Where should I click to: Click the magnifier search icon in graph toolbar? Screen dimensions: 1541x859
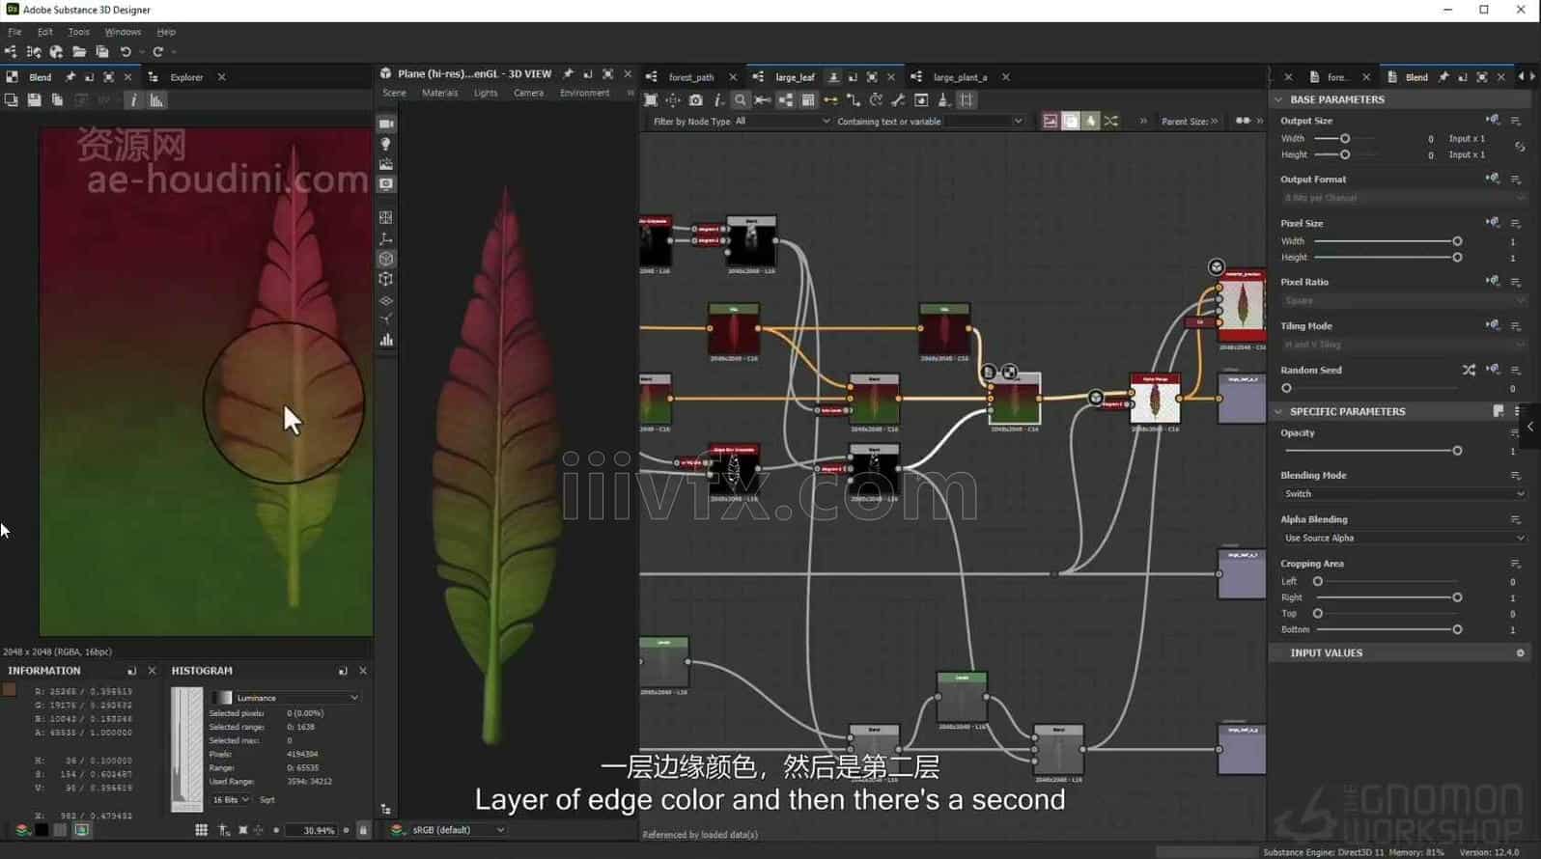740,100
